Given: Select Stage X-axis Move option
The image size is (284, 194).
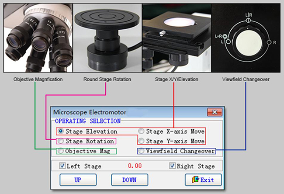Looking at the screenshot, I should pyautogui.click(x=141, y=131).
